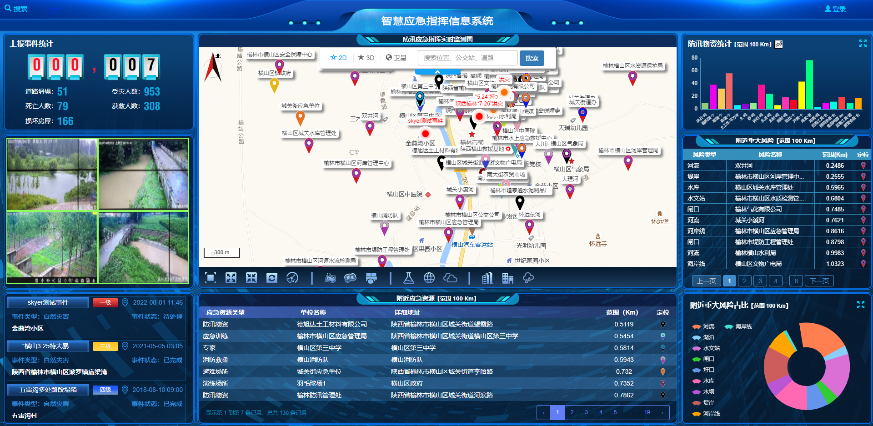Click the map search location input field
The width and height of the screenshot is (873, 426).
467,58
